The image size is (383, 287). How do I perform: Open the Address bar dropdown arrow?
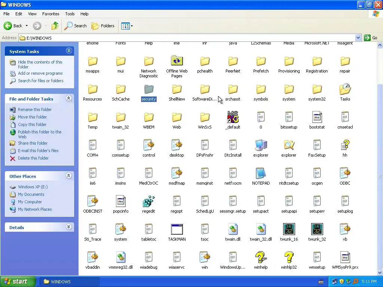pyautogui.click(x=358, y=38)
